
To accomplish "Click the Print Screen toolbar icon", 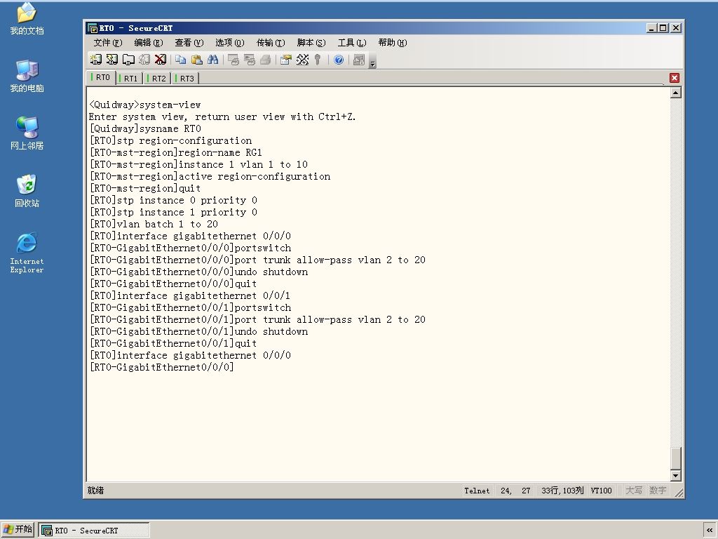I will [233, 60].
